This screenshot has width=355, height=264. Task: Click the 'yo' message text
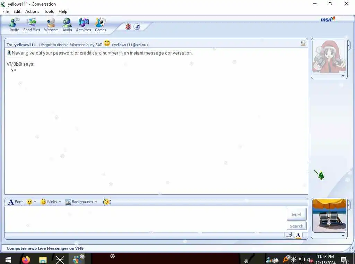14,70
